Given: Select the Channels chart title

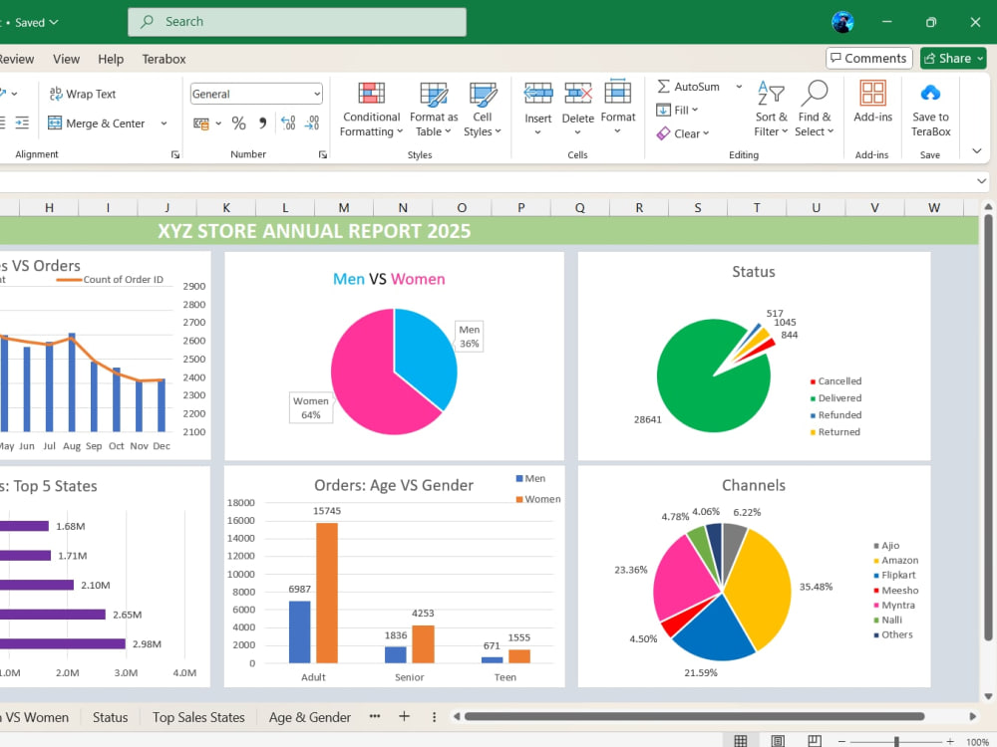Looking at the screenshot, I should pos(754,485).
